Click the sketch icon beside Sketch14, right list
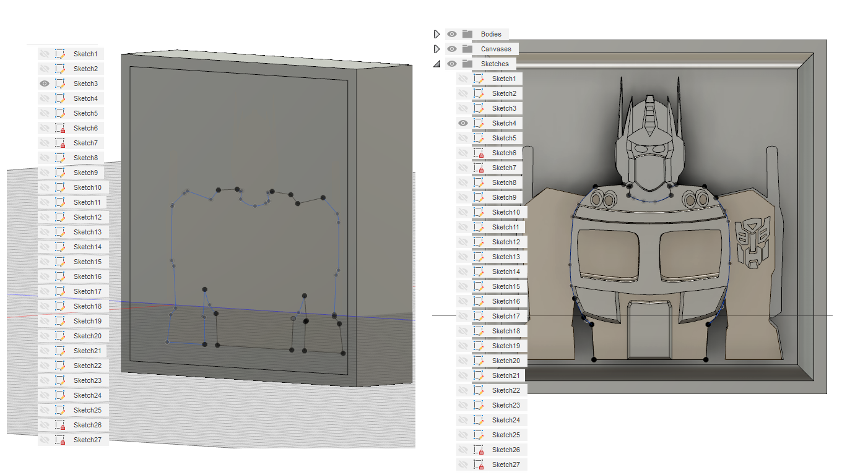The image size is (842, 475). click(x=479, y=272)
